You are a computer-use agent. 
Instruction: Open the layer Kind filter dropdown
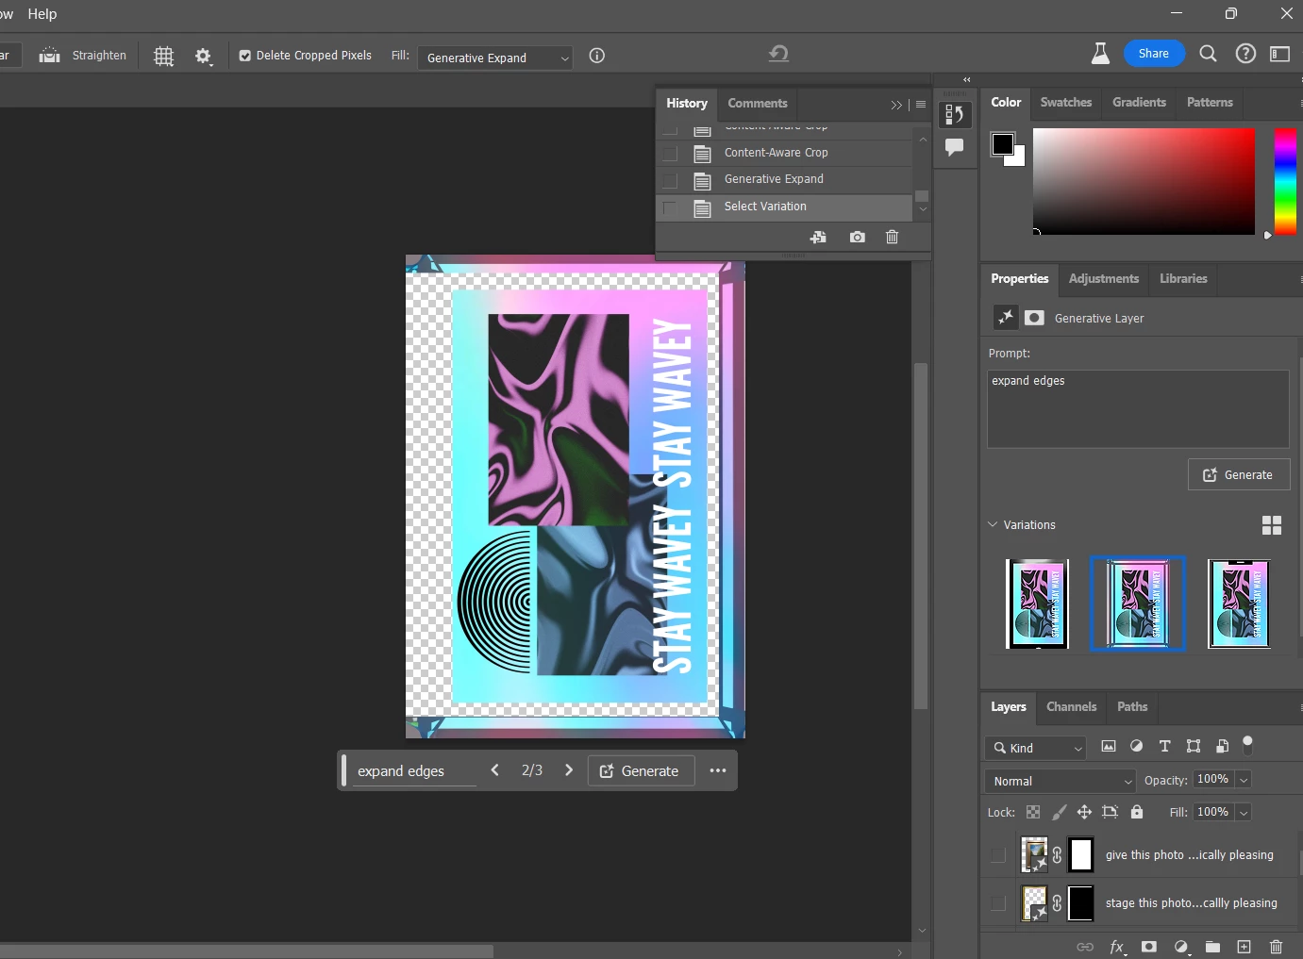(x=1036, y=748)
